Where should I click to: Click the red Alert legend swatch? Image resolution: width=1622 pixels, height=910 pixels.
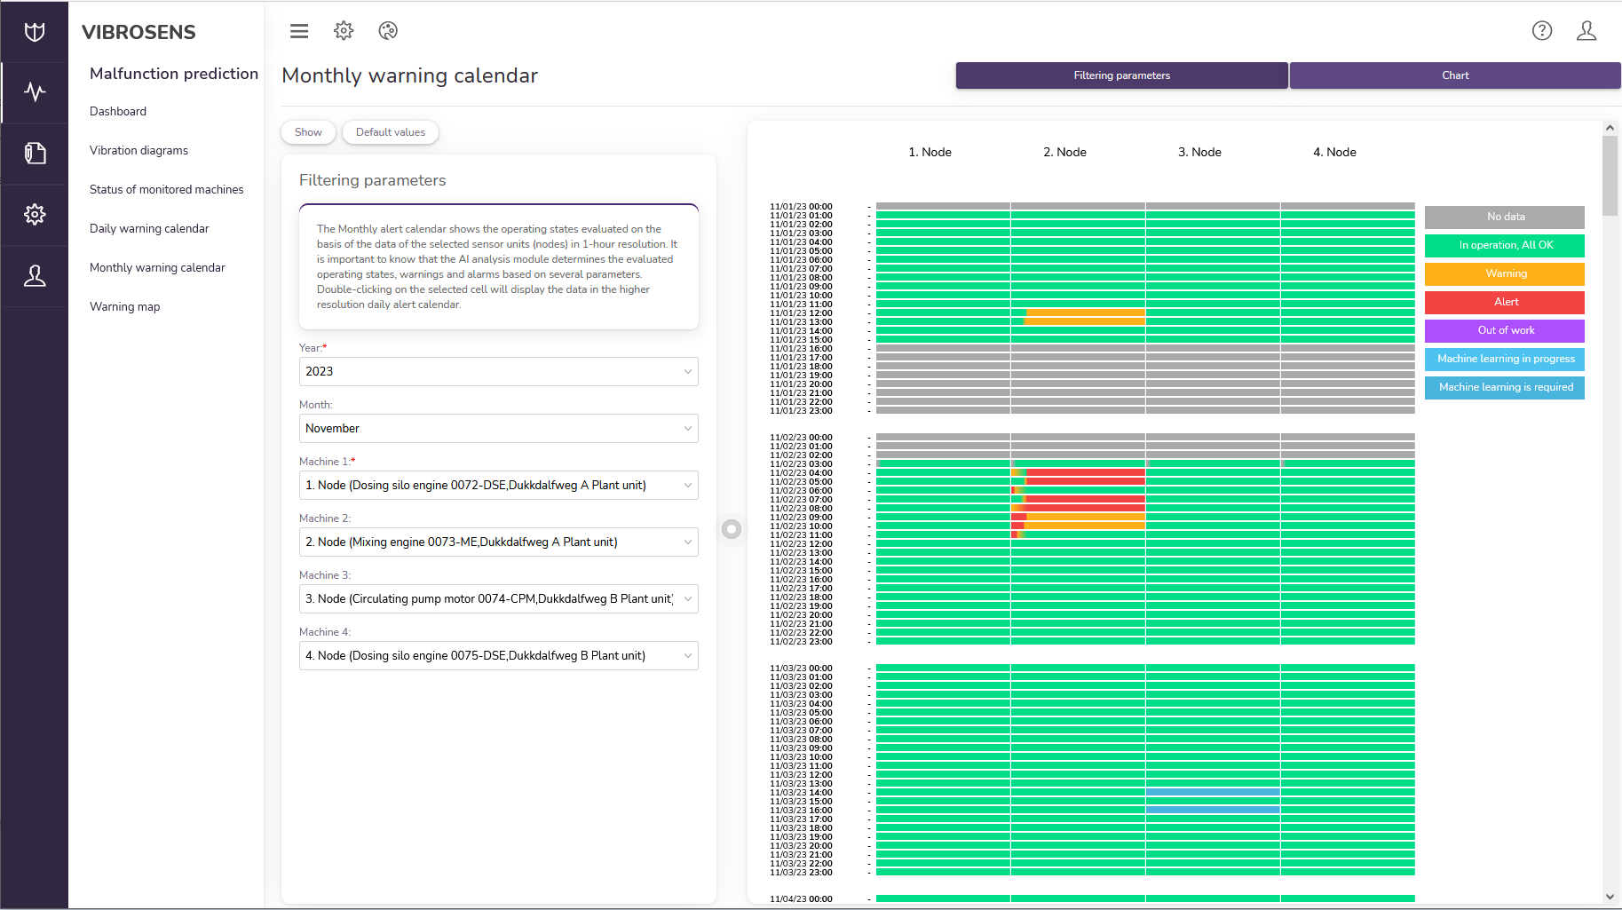[x=1504, y=302]
